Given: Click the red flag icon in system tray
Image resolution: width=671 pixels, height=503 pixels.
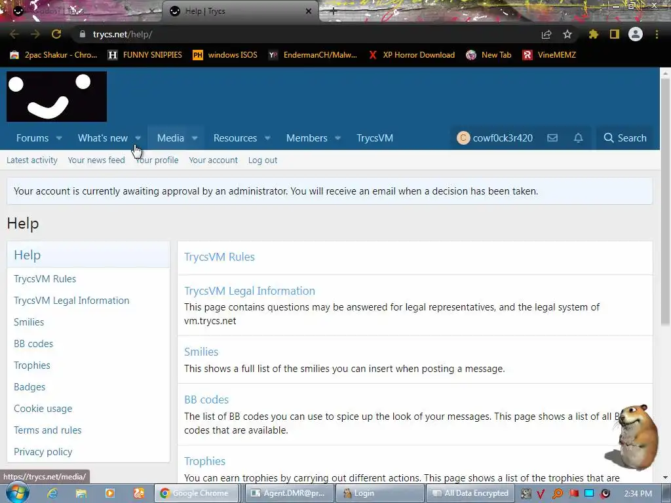Looking at the screenshot, I should 573,493.
